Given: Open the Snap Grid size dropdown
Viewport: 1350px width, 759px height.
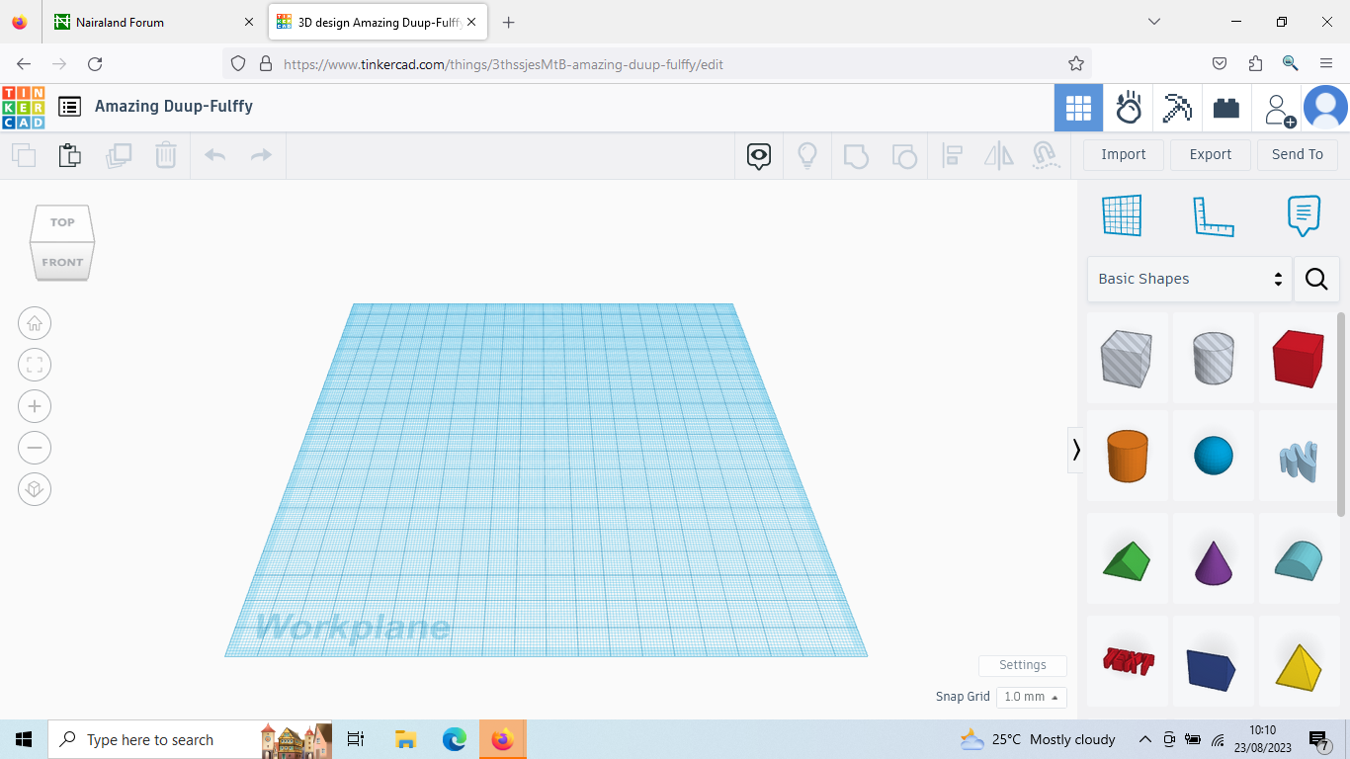Looking at the screenshot, I should [x=1031, y=697].
